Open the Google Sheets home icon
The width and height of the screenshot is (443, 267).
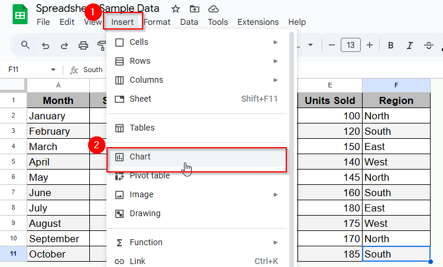click(x=20, y=14)
